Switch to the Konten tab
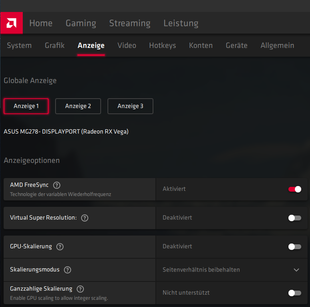 201,46
